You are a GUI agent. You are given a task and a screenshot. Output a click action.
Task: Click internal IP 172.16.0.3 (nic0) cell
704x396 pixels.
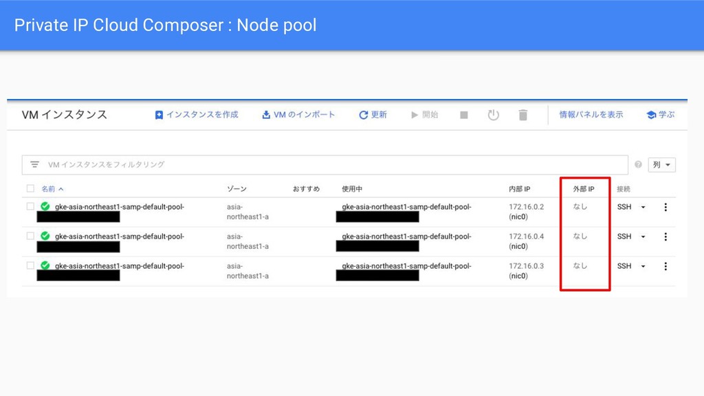(x=526, y=271)
